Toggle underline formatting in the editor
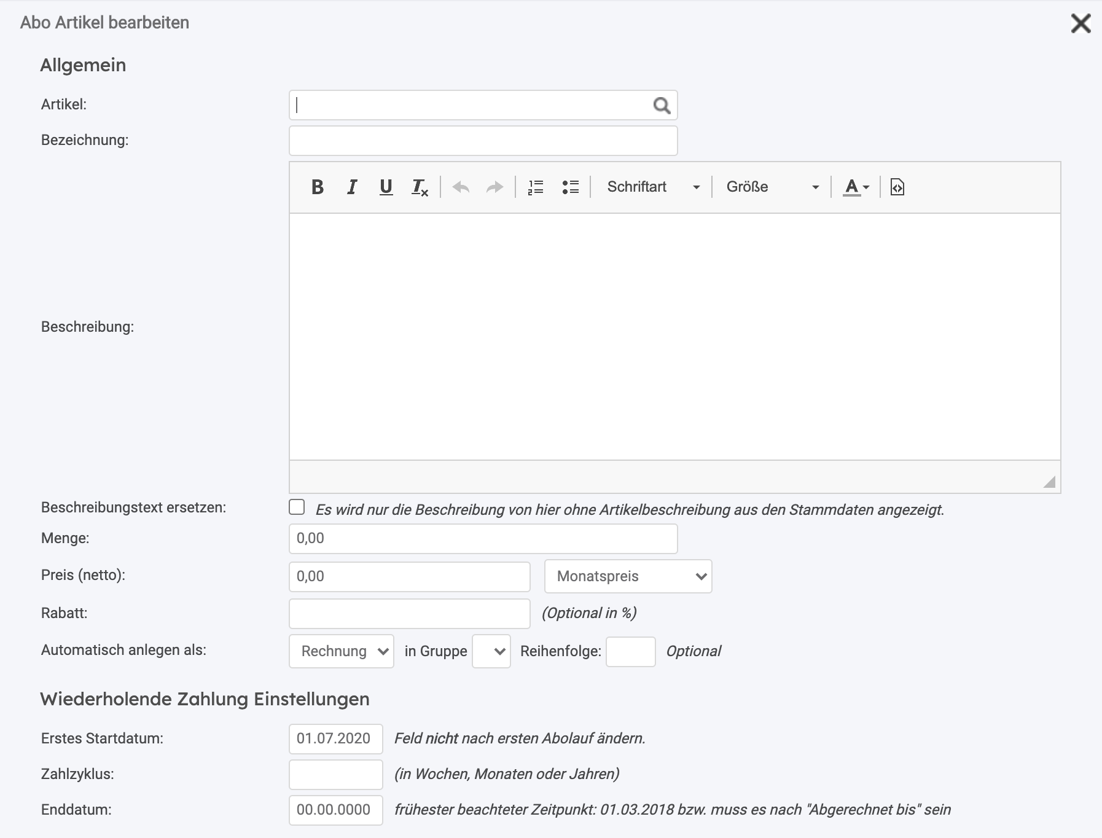The width and height of the screenshot is (1102, 838). [x=386, y=187]
